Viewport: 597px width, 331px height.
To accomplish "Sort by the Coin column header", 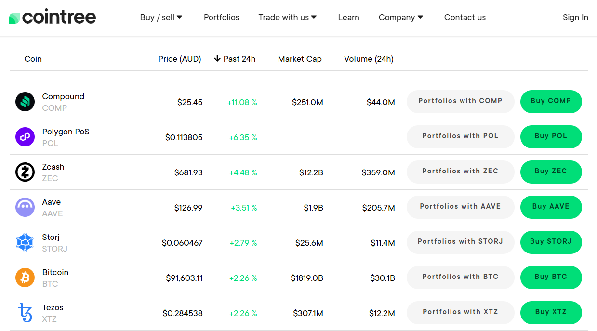I will pyautogui.click(x=33, y=59).
